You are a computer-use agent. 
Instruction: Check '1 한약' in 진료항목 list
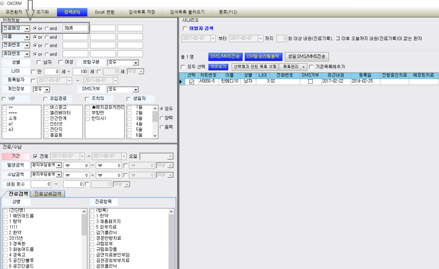pyautogui.click(x=92, y=216)
